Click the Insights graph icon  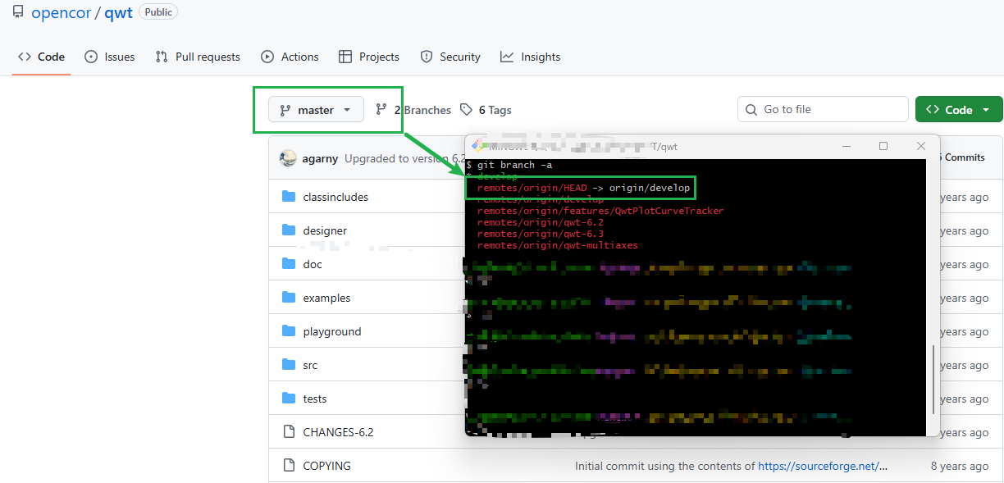(x=507, y=57)
